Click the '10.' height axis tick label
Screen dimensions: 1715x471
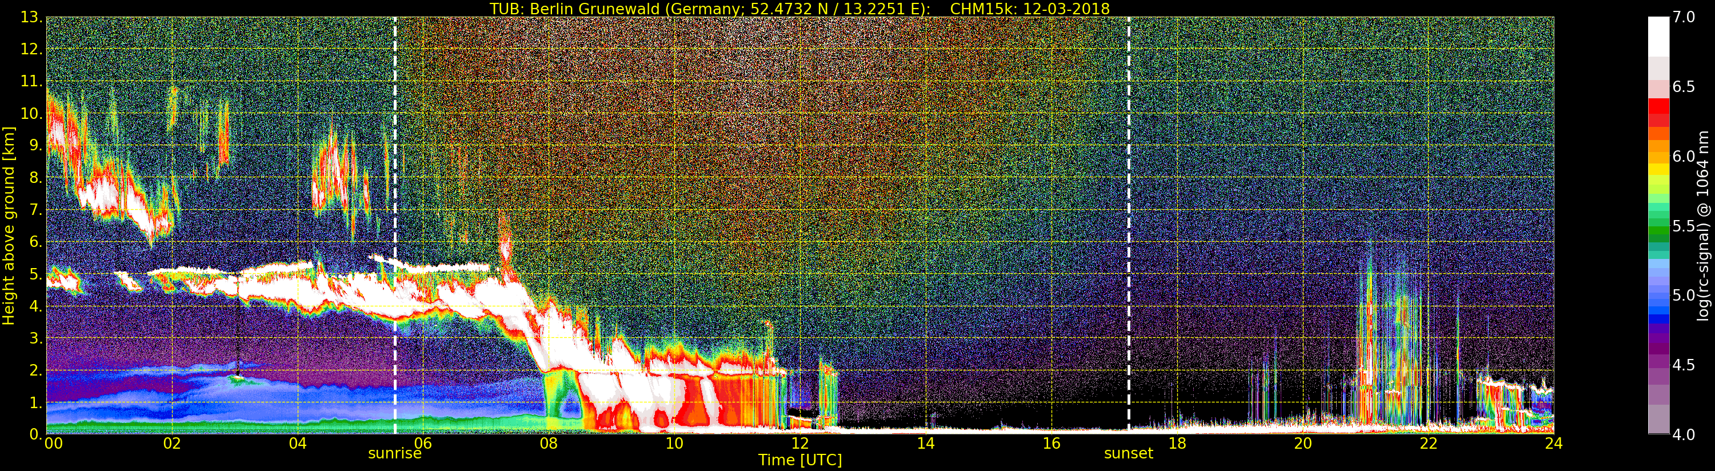pyautogui.click(x=31, y=113)
